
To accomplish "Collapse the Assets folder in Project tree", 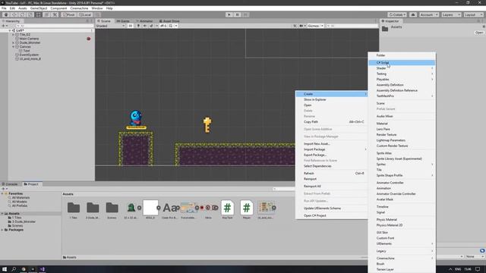I will coord(2,214).
